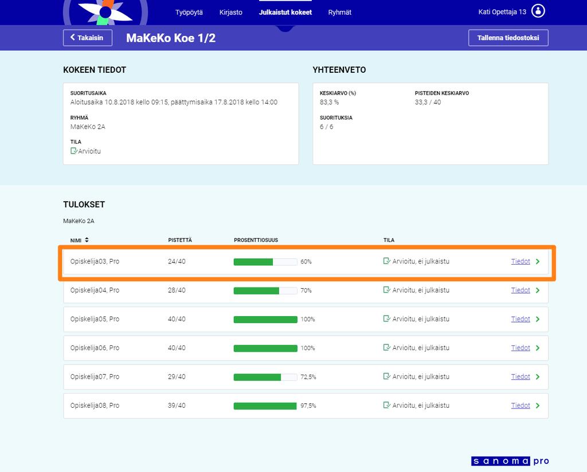The width and height of the screenshot is (587, 472).
Task: Expand Opiskelija07 row with green chevron
Action: point(538,377)
